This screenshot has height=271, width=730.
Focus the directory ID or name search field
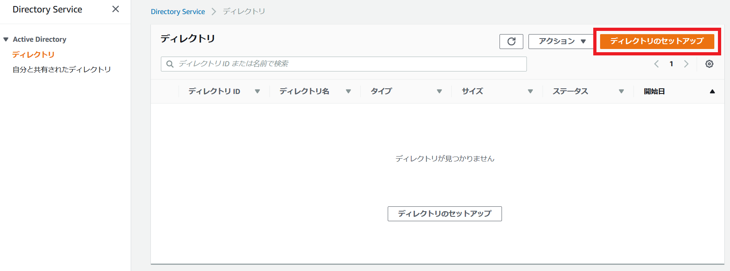tap(344, 64)
